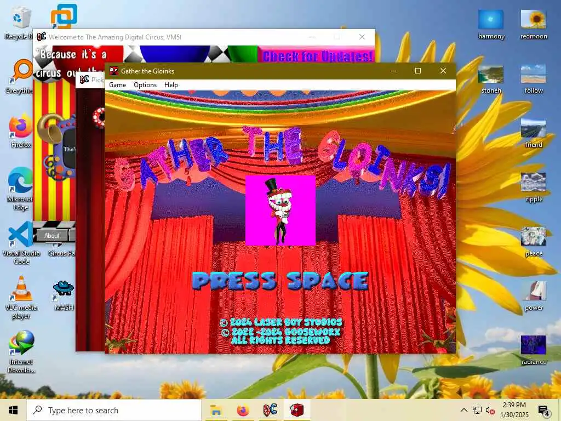Click Caine character image in game

click(280, 210)
